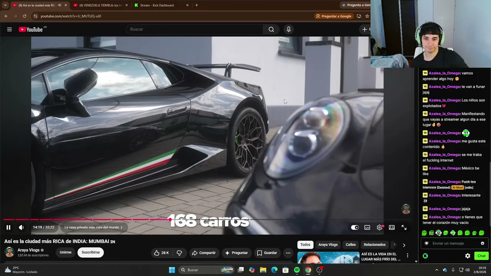Dislike the video with thumbs down
Screen dimensions: 491x276
179,253
